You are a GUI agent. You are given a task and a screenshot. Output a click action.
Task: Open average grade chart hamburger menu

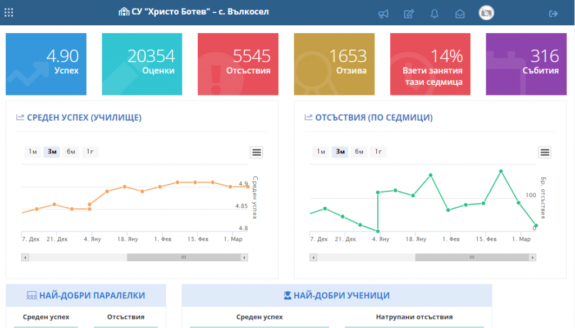click(x=256, y=152)
